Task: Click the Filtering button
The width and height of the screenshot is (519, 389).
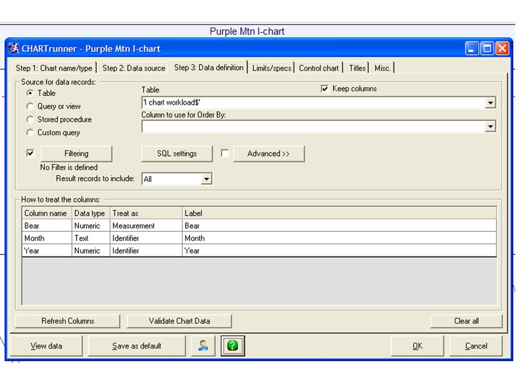Action: coord(76,153)
